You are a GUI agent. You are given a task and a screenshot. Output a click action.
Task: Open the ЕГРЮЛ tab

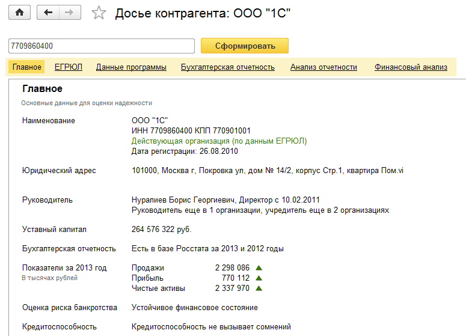click(x=69, y=67)
